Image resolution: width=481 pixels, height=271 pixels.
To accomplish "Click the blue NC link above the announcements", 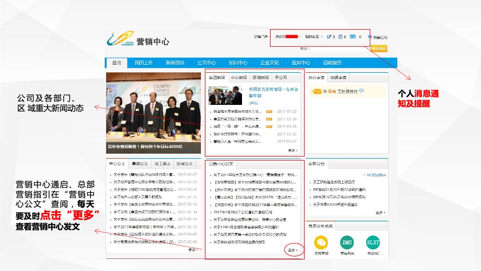I will (376, 175).
